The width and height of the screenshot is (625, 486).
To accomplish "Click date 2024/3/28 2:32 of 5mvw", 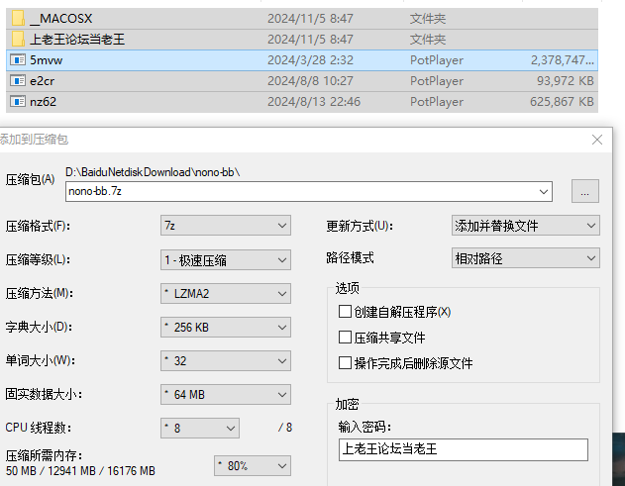I will tap(310, 60).
